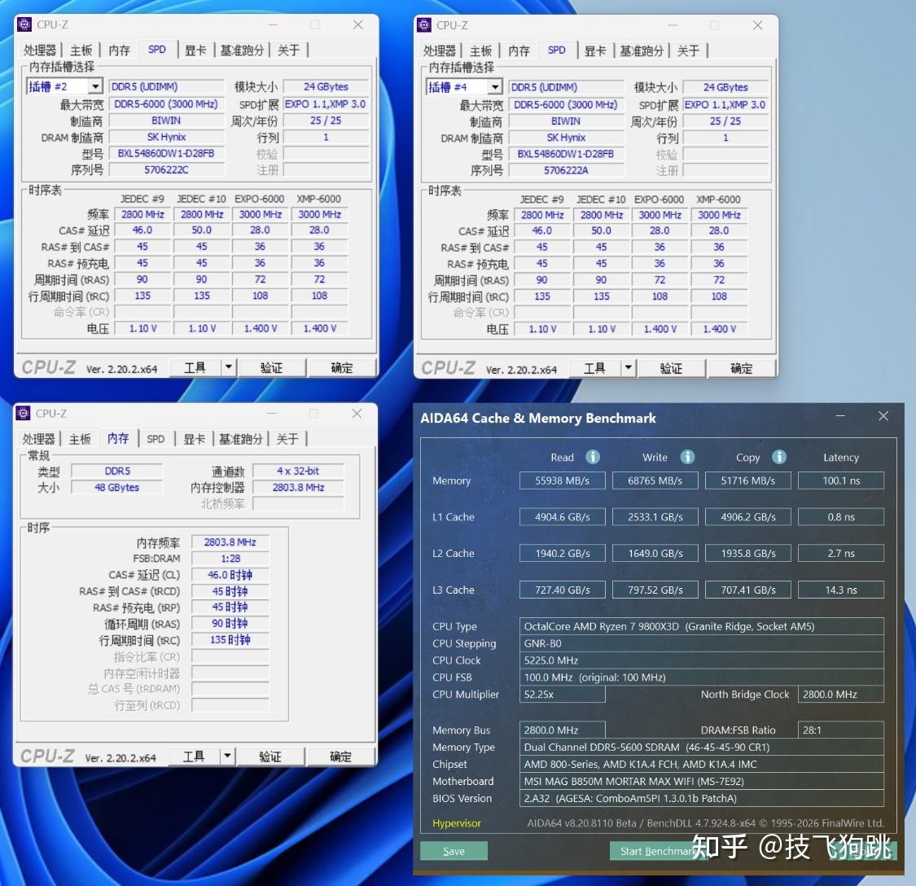Click CPU Type field Ryzen 7 9800X3D
916x886 pixels.
tap(701, 626)
